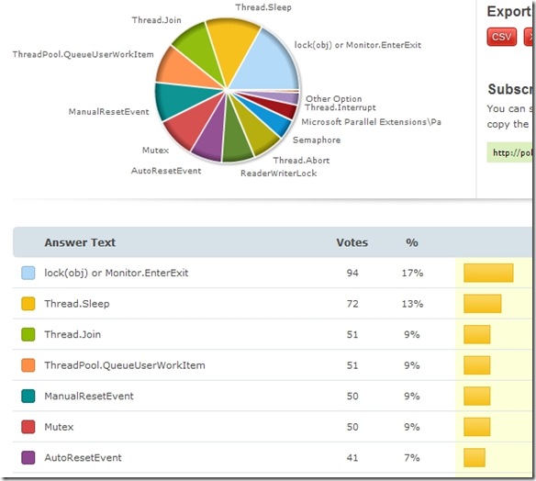Click the red Mutex legend swatch
Image resolution: width=536 pixels, height=481 pixels.
click(28, 427)
